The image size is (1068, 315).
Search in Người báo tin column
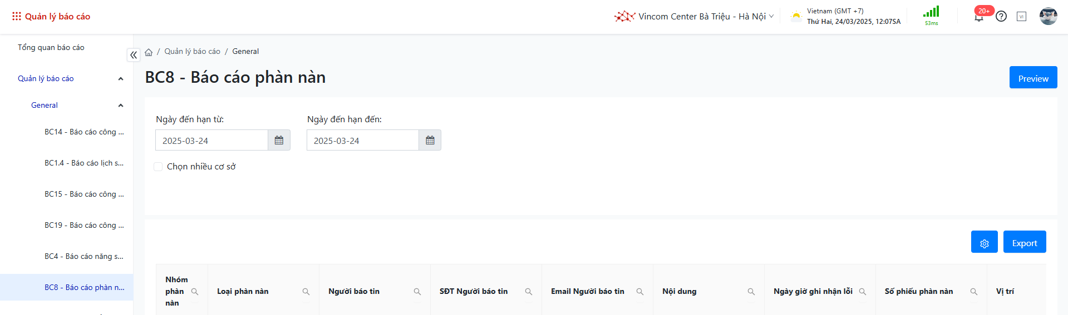point(417,292)
